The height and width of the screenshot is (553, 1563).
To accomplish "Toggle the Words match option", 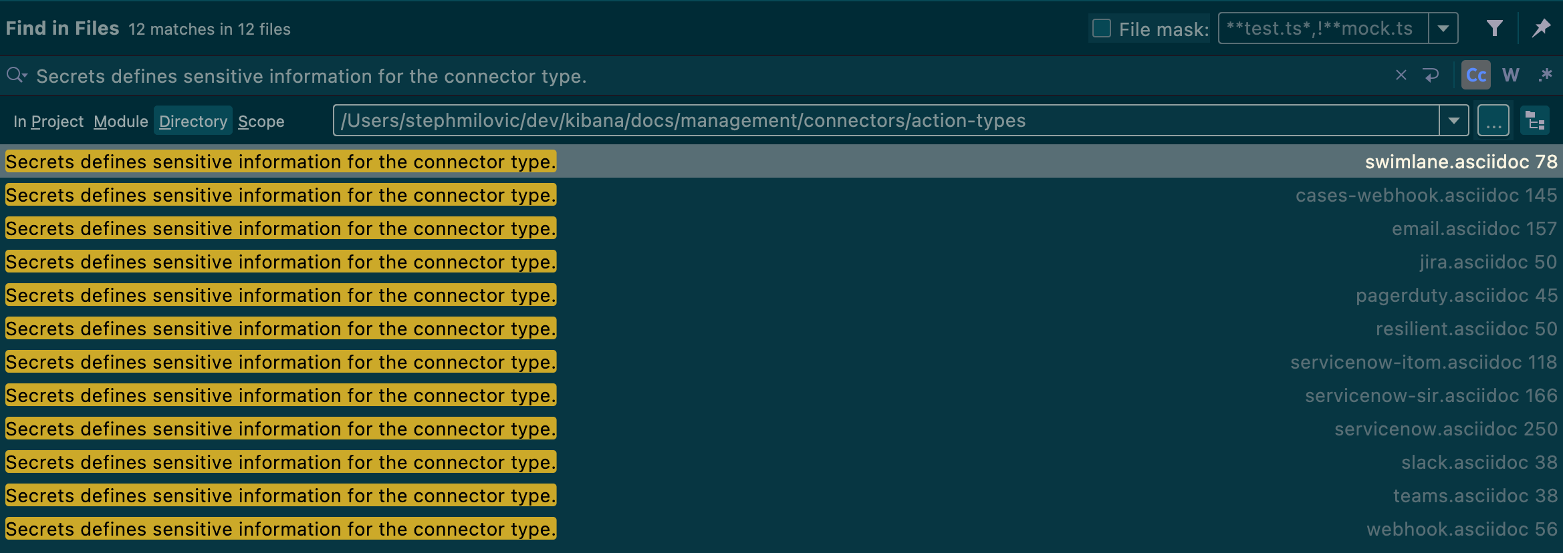I will (x=1511, y=75).
